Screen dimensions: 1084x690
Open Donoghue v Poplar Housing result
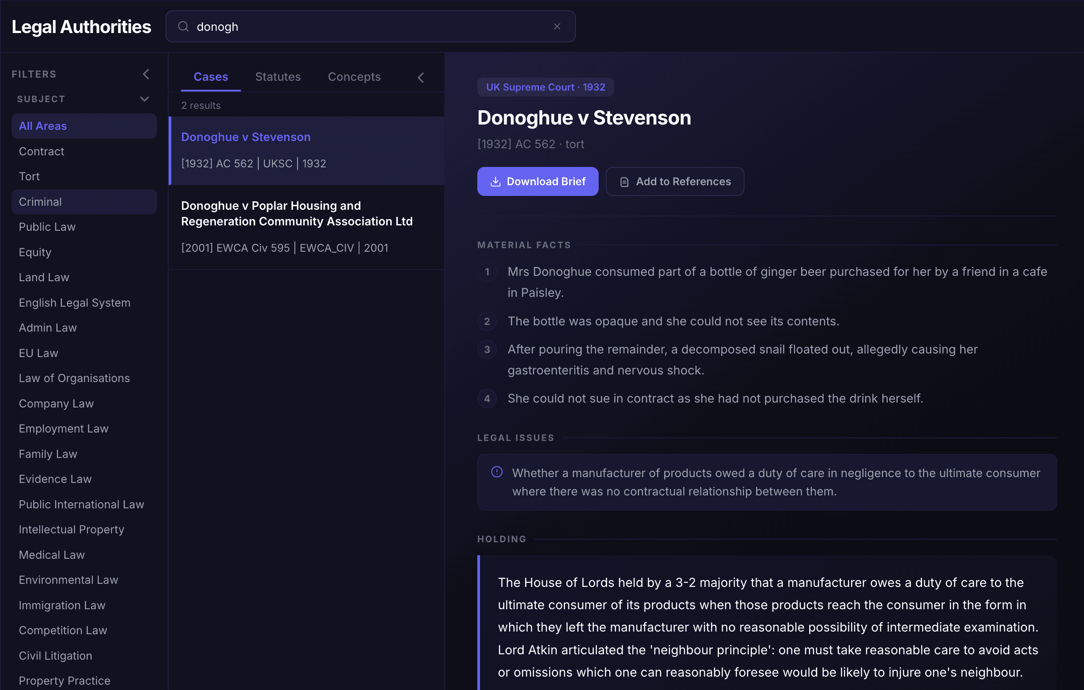click(x=307, y=227)
